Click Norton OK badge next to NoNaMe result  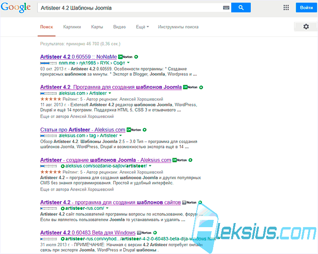pyautogui.click(x=125, y=57)
